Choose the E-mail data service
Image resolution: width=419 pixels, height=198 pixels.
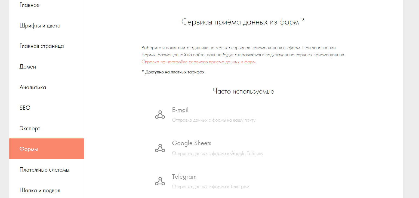180,110
